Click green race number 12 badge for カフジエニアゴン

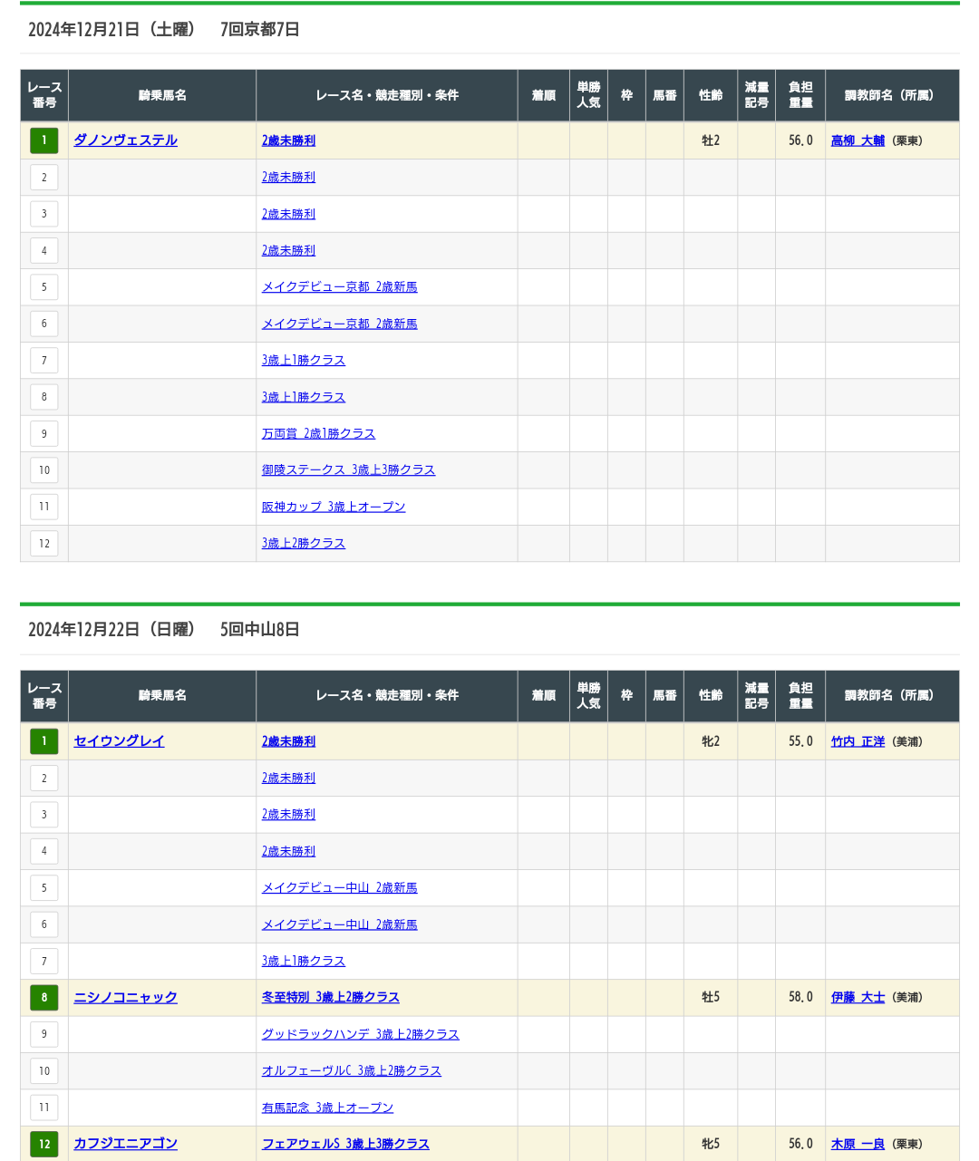[44, 1144]
